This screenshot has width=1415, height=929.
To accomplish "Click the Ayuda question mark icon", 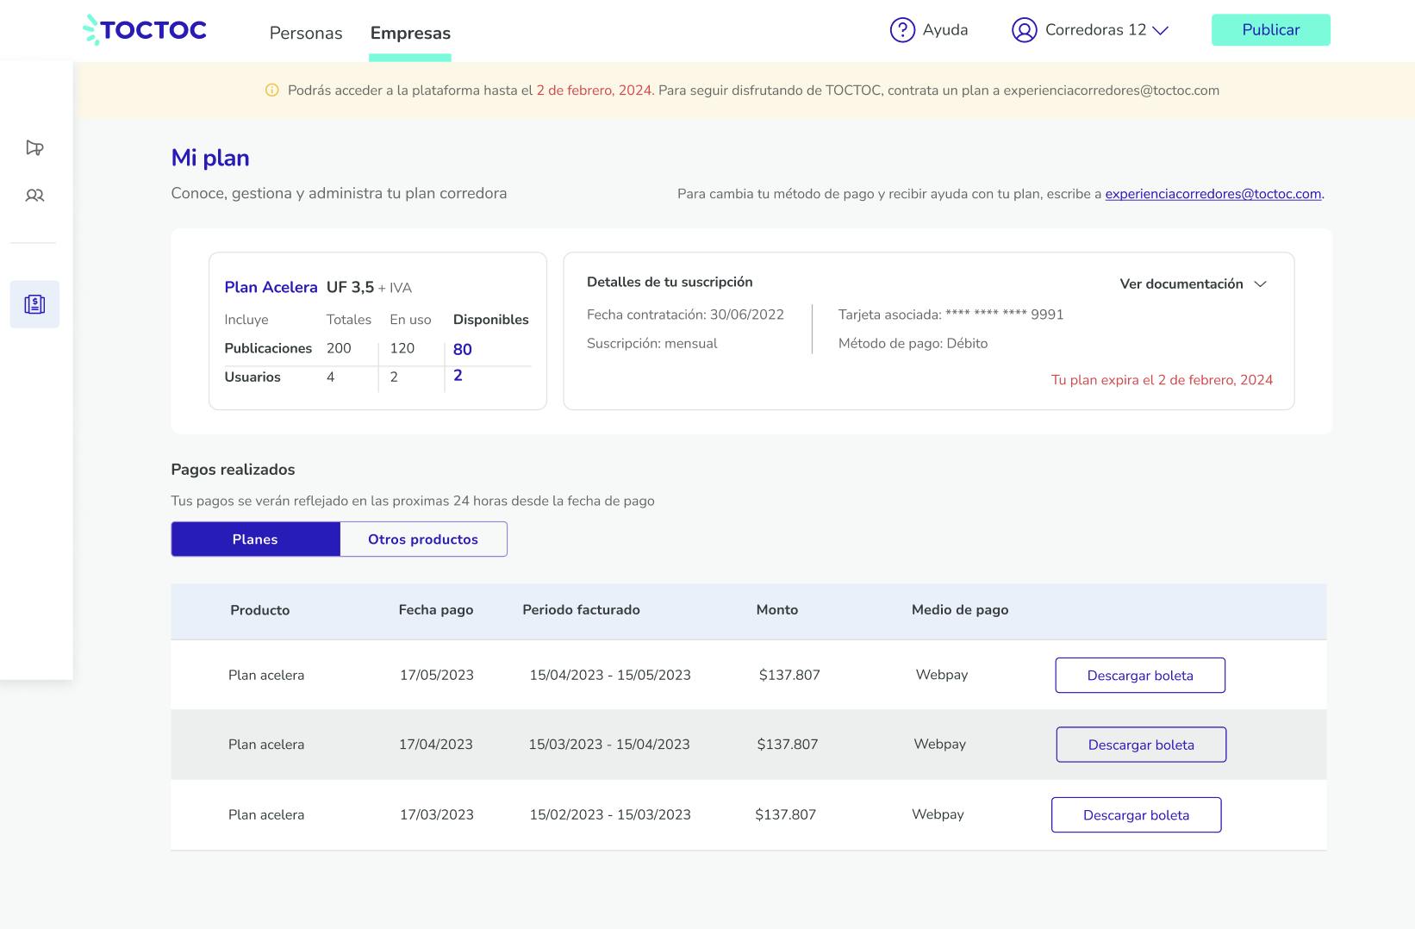I will 902,30.
